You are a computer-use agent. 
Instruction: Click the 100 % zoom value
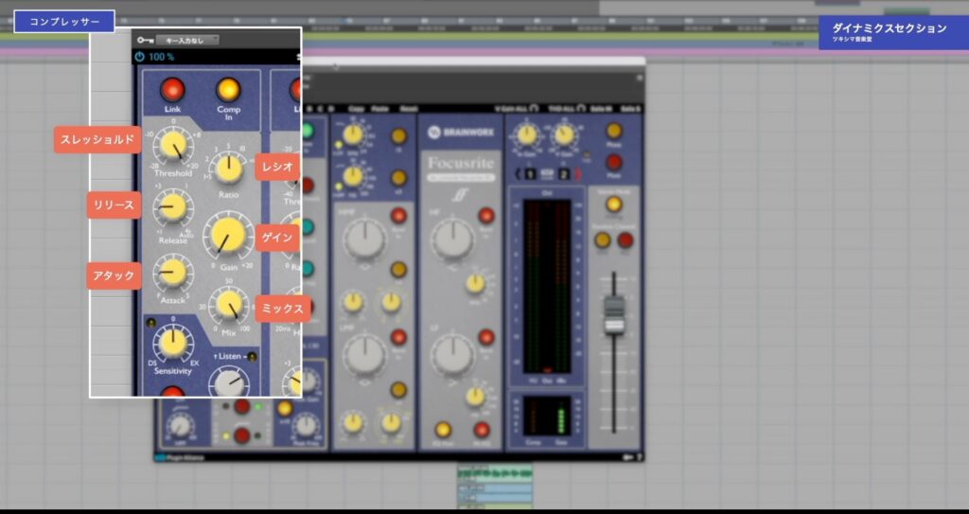click(x=161, y=57)
